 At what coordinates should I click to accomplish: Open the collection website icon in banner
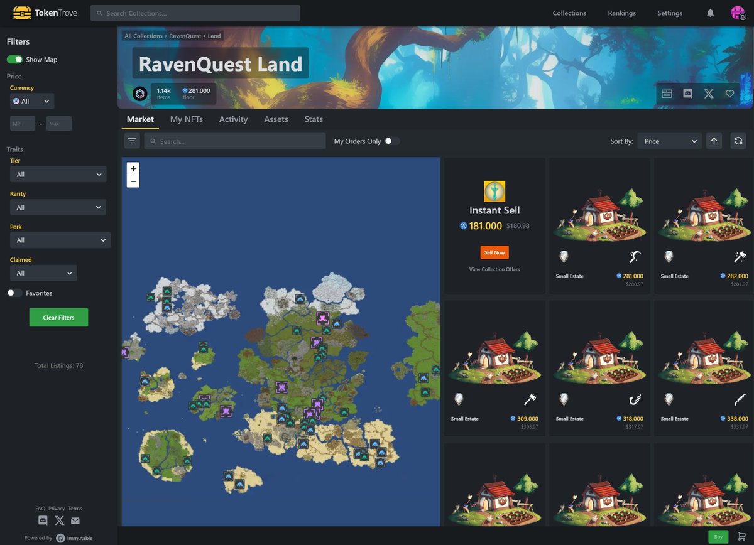point(667,94)
